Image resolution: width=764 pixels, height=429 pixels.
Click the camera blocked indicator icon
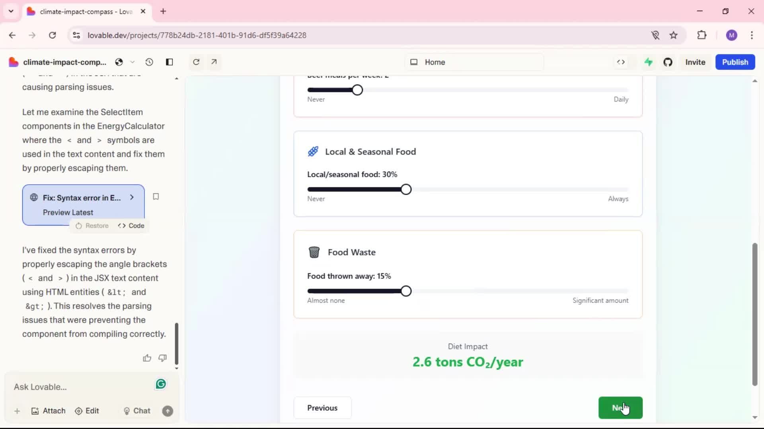coord(655,35)
